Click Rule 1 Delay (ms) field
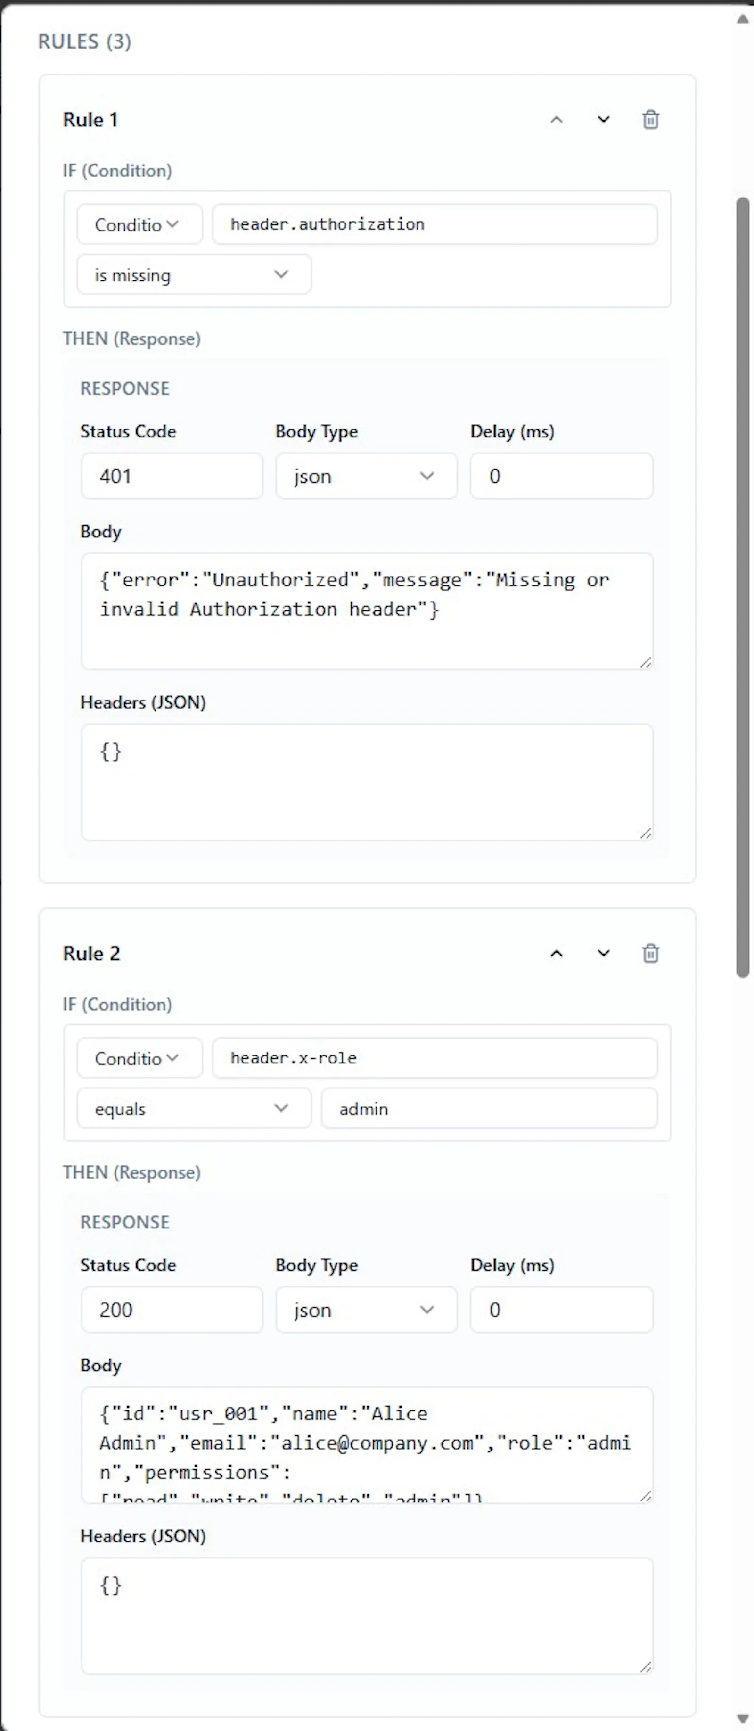This screenshot has height=1731, width=754. (562, 477)
